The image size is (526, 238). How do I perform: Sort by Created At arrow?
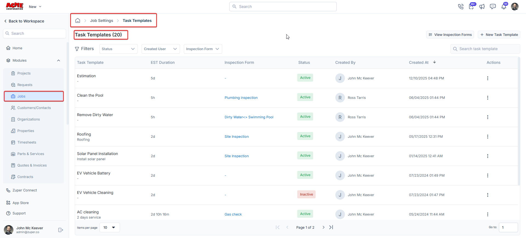pyautogui.click(x=434, y=62)
